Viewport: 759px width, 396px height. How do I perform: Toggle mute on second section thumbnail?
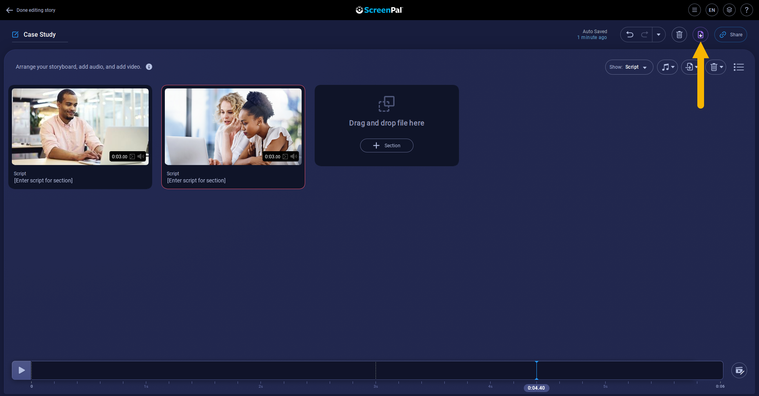tap(294, 157)
